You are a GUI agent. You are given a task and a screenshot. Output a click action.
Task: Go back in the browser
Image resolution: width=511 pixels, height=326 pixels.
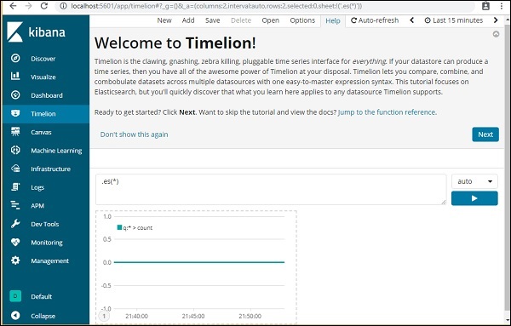click(x=13, y=6)
